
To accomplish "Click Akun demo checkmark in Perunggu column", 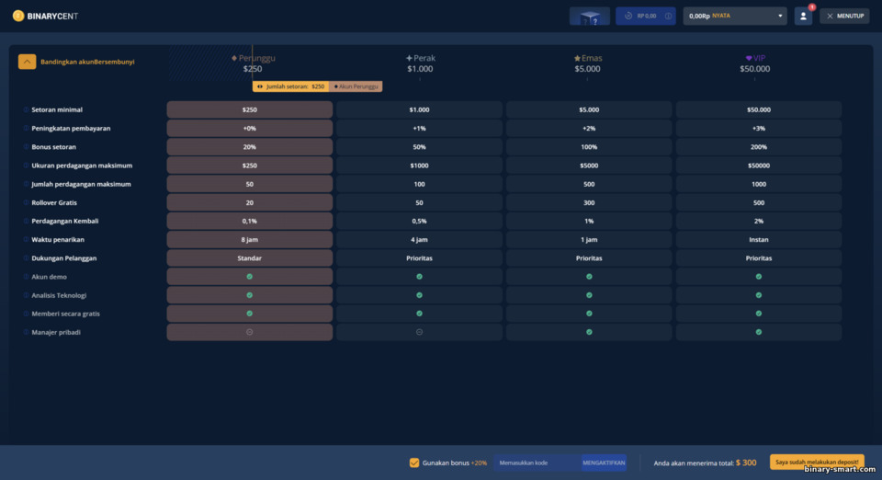I will [x=250, y=277].
